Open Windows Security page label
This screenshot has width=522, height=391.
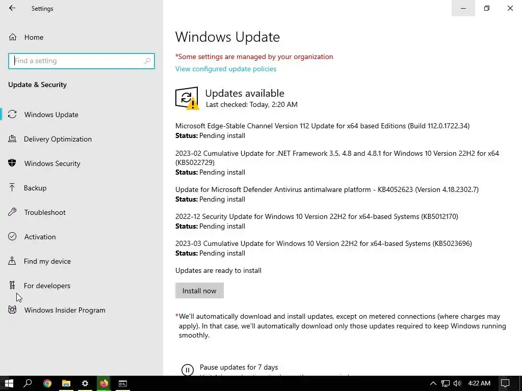click(x=53, y=163)
